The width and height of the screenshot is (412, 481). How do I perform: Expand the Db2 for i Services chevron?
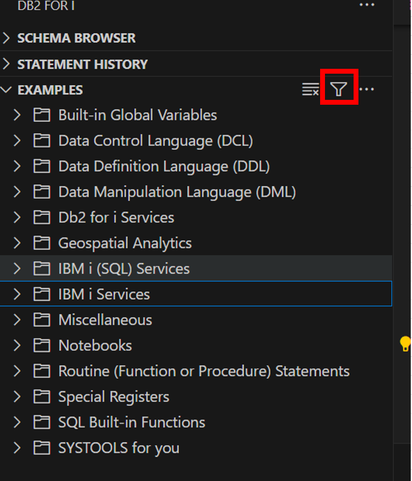coord(17,217)
